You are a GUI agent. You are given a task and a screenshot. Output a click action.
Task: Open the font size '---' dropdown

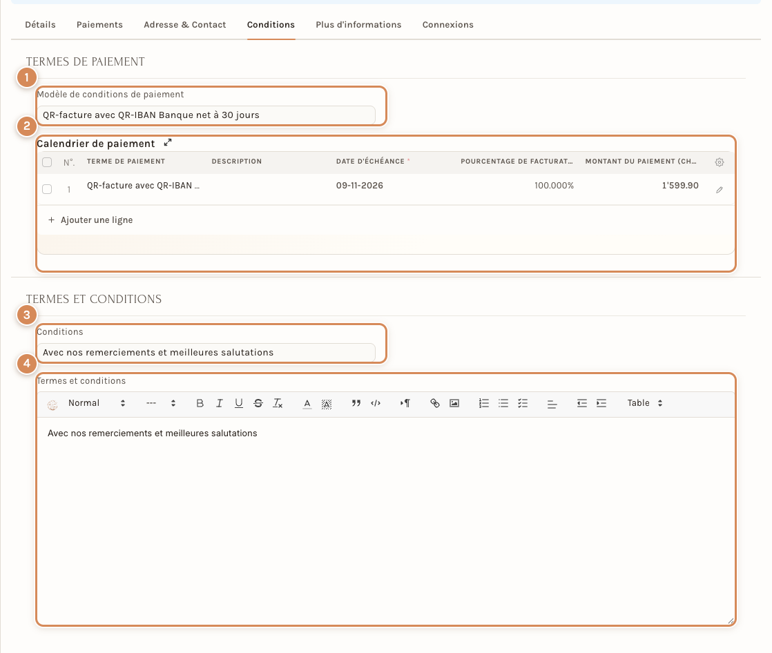point(161,403)
